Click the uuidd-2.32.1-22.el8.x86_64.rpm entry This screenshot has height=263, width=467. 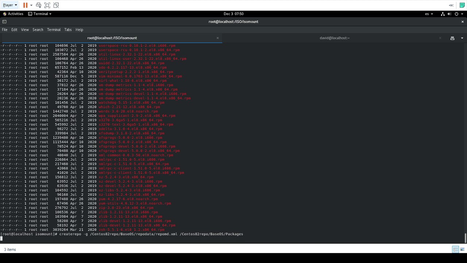(131, 63)
